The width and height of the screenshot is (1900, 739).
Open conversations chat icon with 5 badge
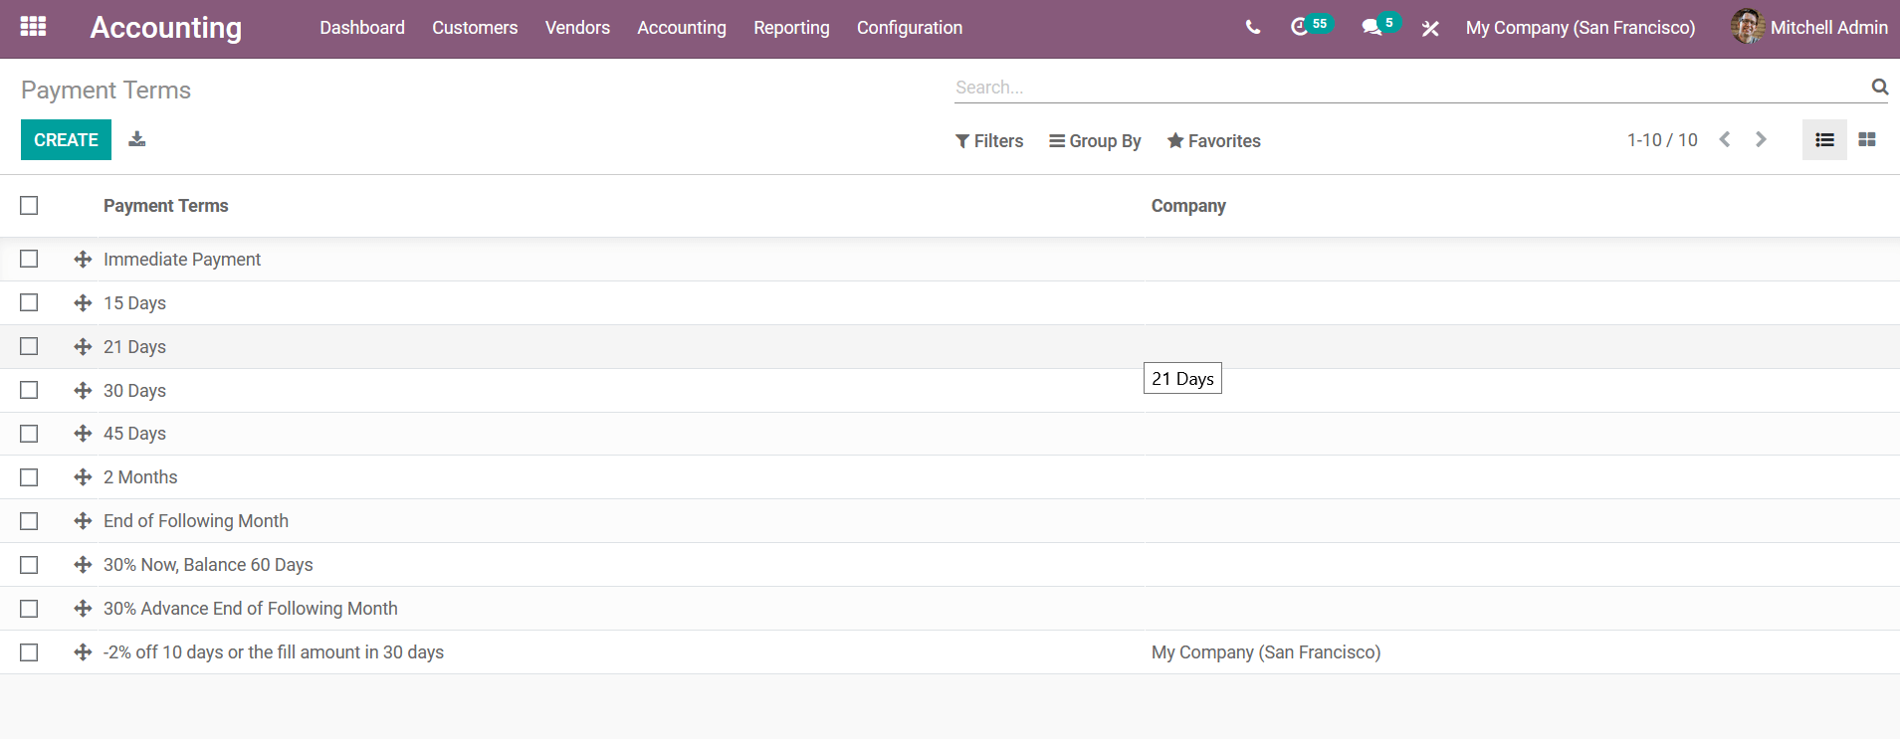(x=1381, y=26)
